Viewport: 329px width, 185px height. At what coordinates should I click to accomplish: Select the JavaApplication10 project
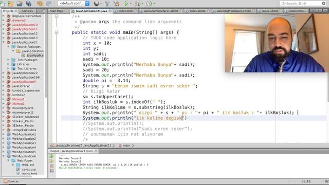pyautogui.click(x=25, y=25)
